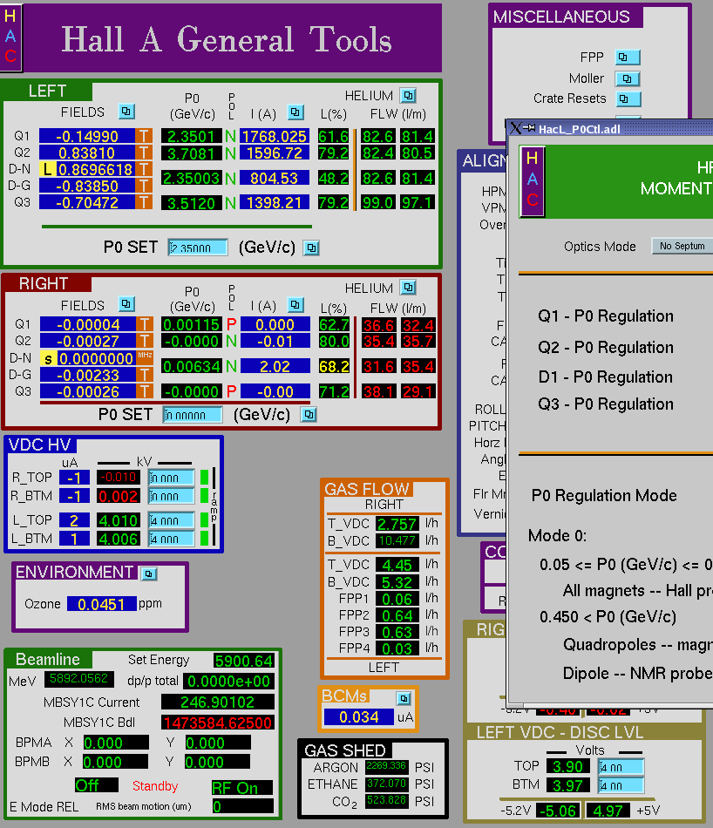Open the FPP related display button
713x828 pixels.
(628, 57)
